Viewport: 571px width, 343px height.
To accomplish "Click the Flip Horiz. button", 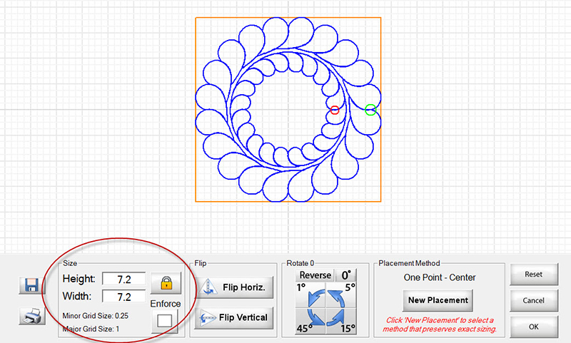I will point(236,287).
